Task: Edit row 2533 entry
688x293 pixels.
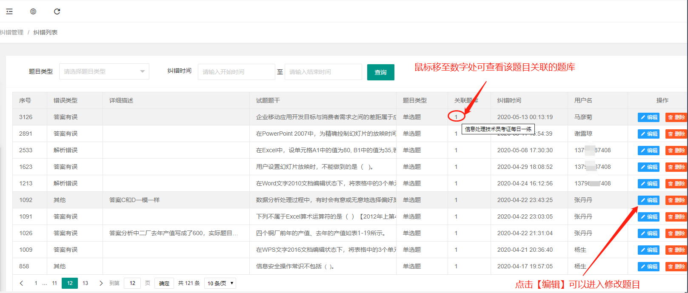Action: pyautogui.click(x=648, y=151)
